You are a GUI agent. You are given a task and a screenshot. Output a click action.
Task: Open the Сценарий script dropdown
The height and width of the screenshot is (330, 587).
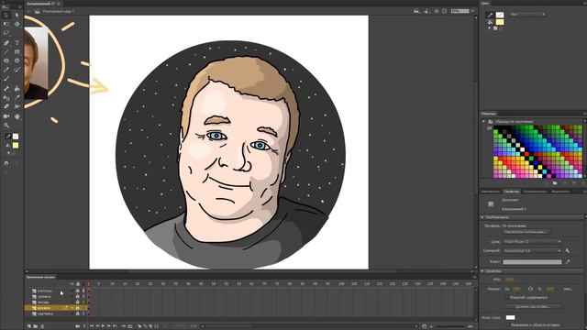pyautogui.click(x=532, y=250)
